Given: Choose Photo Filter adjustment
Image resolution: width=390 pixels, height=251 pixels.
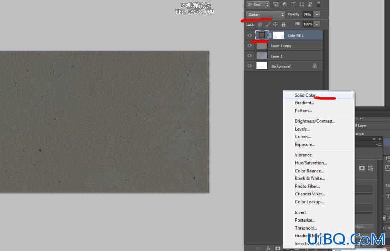Looking at the screenshot, I should click(319, 186).
